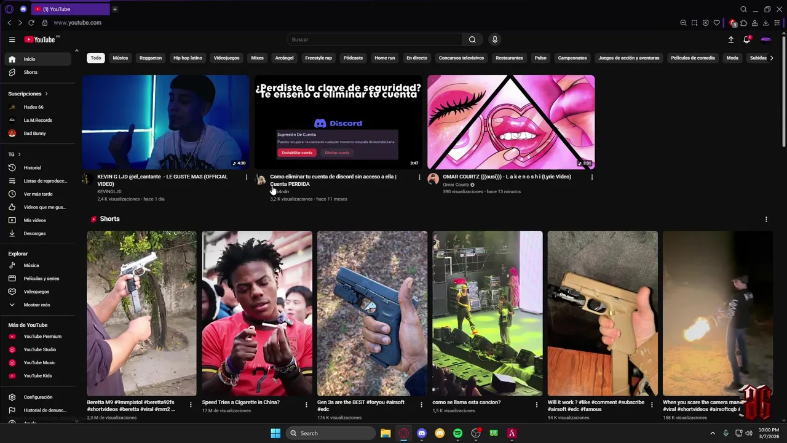Select the Todo filter chip

tap(96, 58)
